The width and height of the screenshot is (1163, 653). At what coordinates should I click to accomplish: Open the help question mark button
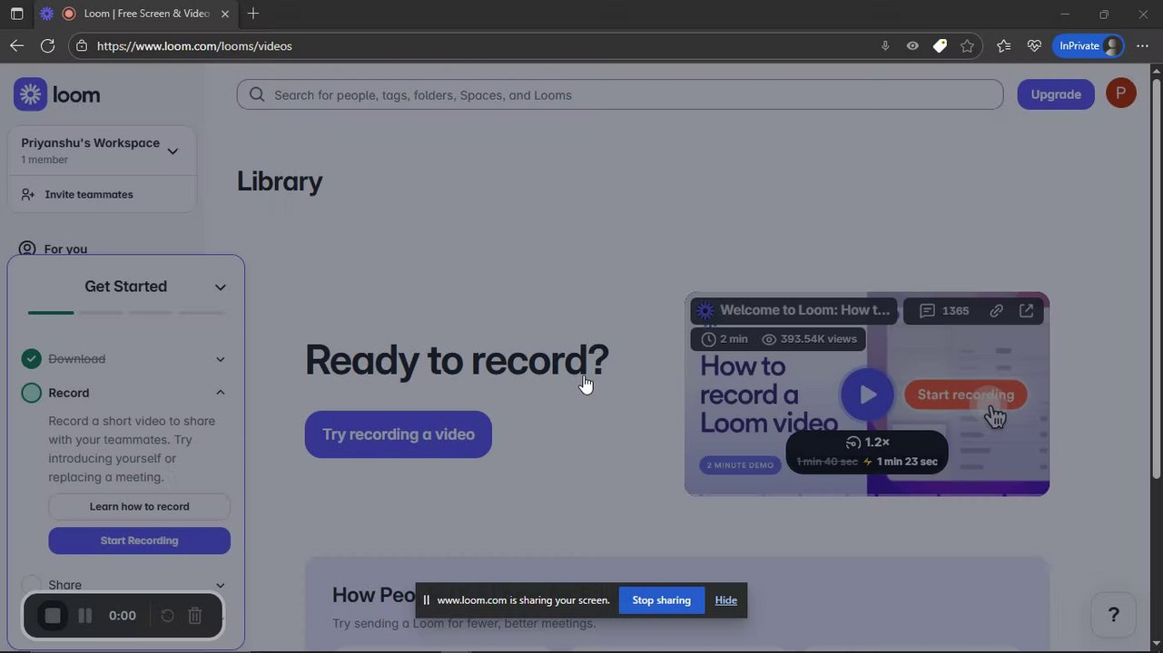pyautogui.click(x=1114, y=615)
